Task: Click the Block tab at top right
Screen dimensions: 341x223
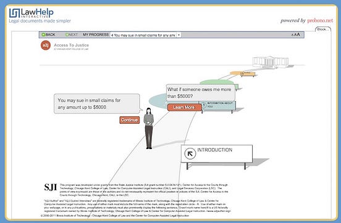Action: click(323, 30)
